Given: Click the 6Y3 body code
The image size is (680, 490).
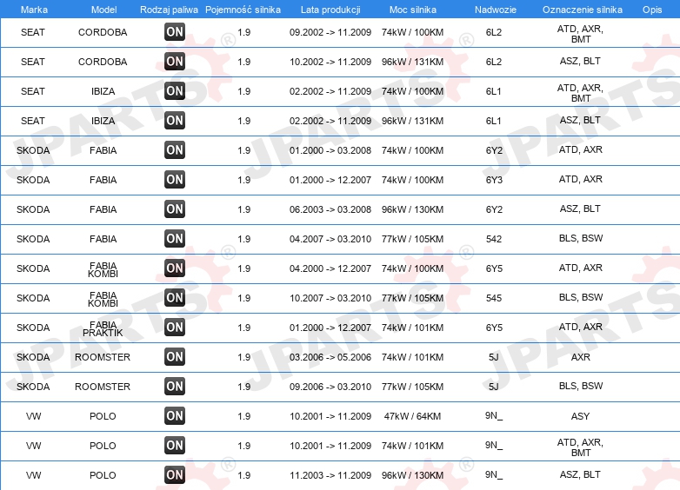Looking at the screenshot, I should tap(494, 180).
